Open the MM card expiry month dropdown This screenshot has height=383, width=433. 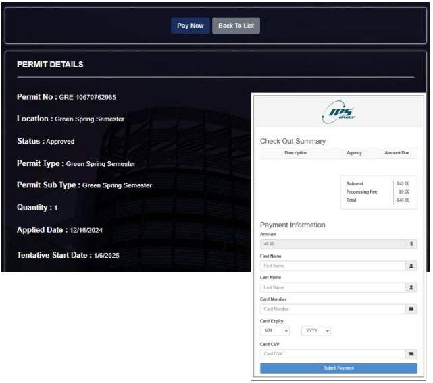coord(275,331)
